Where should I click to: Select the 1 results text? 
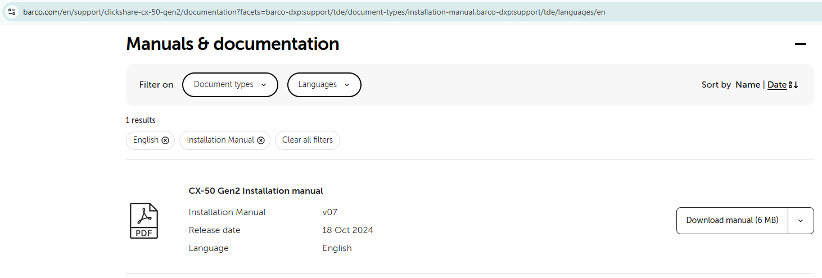click(x=141, y=120)
